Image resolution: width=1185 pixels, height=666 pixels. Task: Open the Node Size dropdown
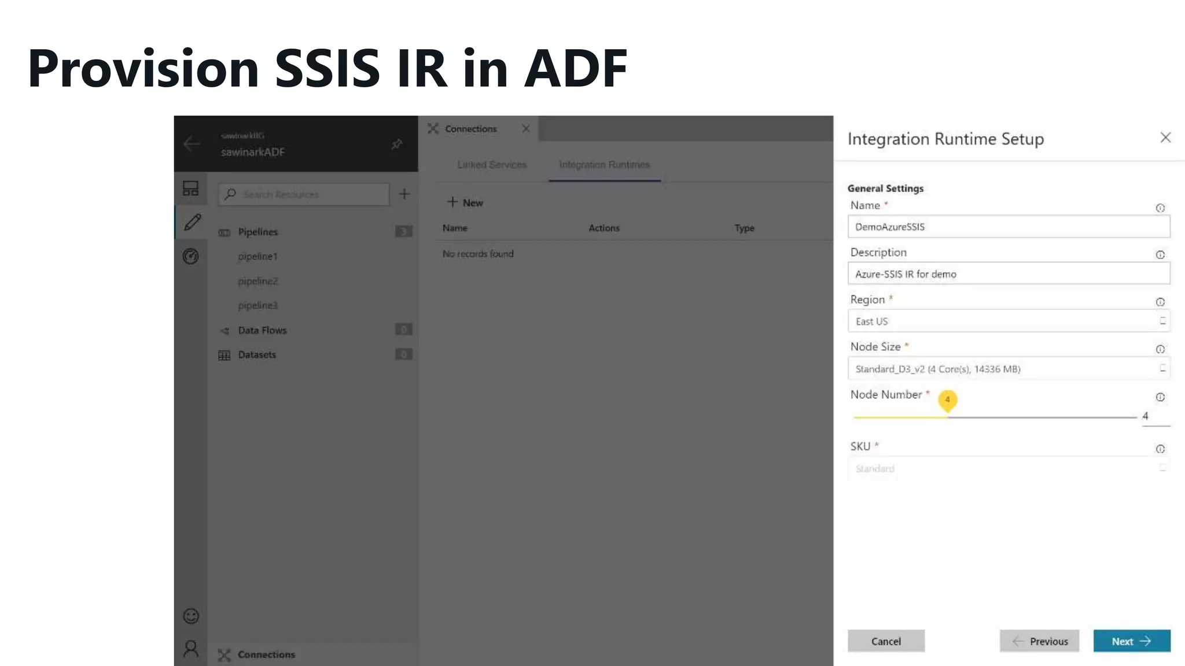coord(1009,369)
